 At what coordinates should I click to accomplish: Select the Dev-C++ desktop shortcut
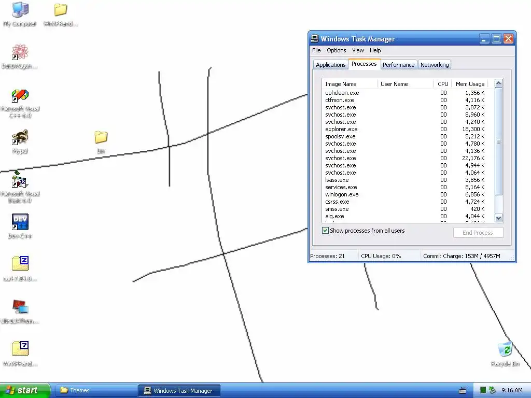(20, 226)
